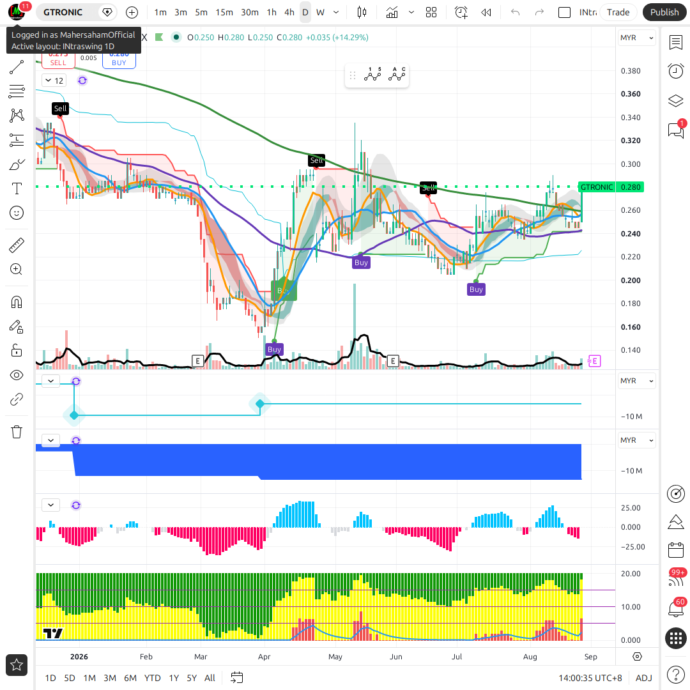This screenshot has height=690, width=690.
Task: Start bar replay mode
Action: (486, 12)
